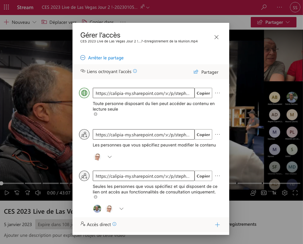The height and width of the screenshot is (244, 303).
Task: Mute the video using the speaker icon
Action: click(x=38, y=193)
